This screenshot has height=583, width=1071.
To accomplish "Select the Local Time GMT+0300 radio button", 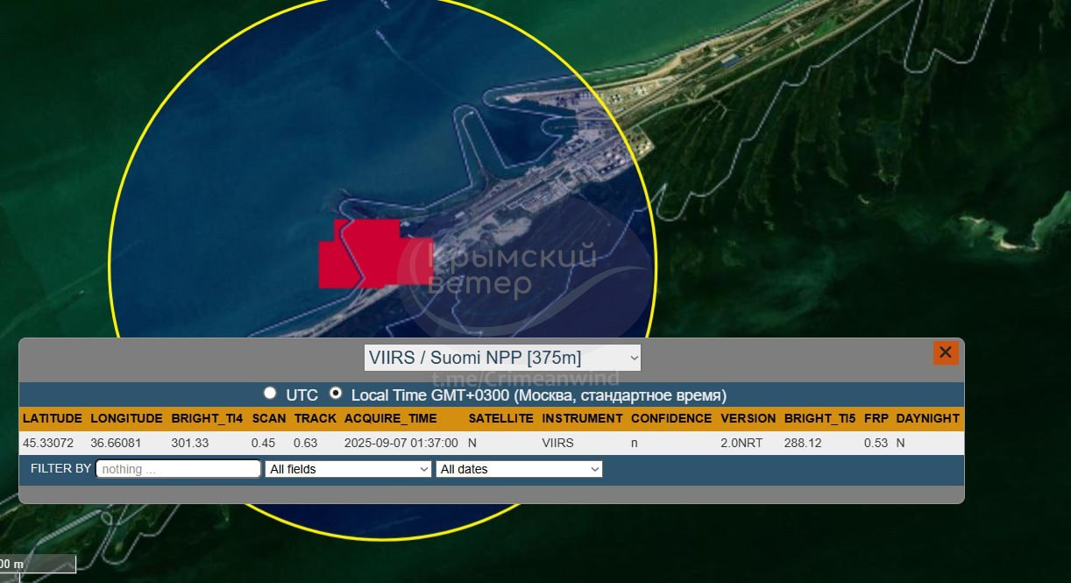I will click(335, 394).
